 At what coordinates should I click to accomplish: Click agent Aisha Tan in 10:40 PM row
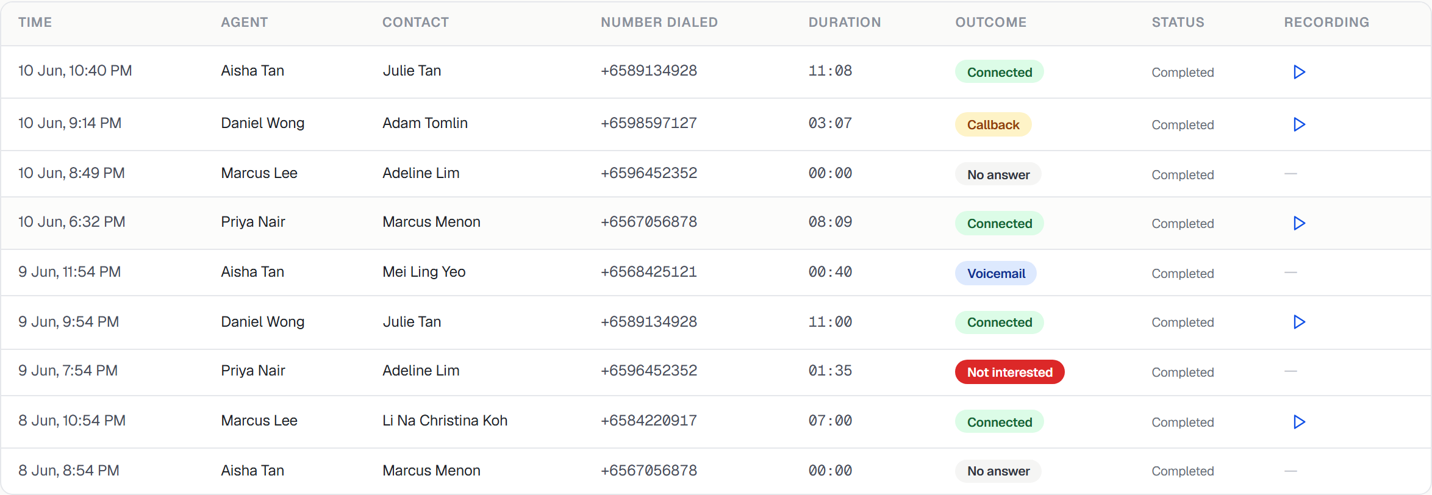pos(252,71)
